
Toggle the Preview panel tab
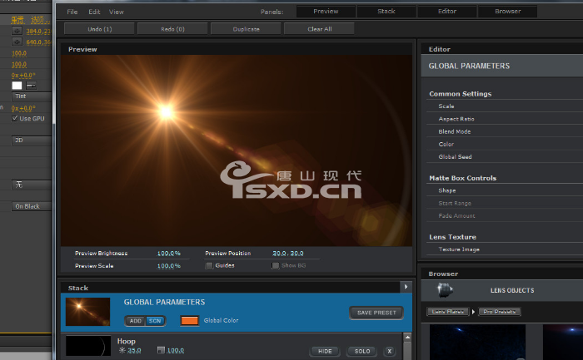click(326, 11)
